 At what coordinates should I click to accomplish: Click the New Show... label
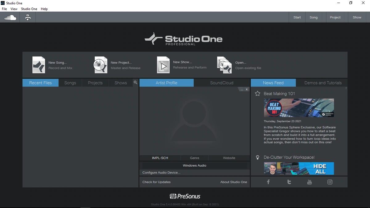tap(182, 62)
